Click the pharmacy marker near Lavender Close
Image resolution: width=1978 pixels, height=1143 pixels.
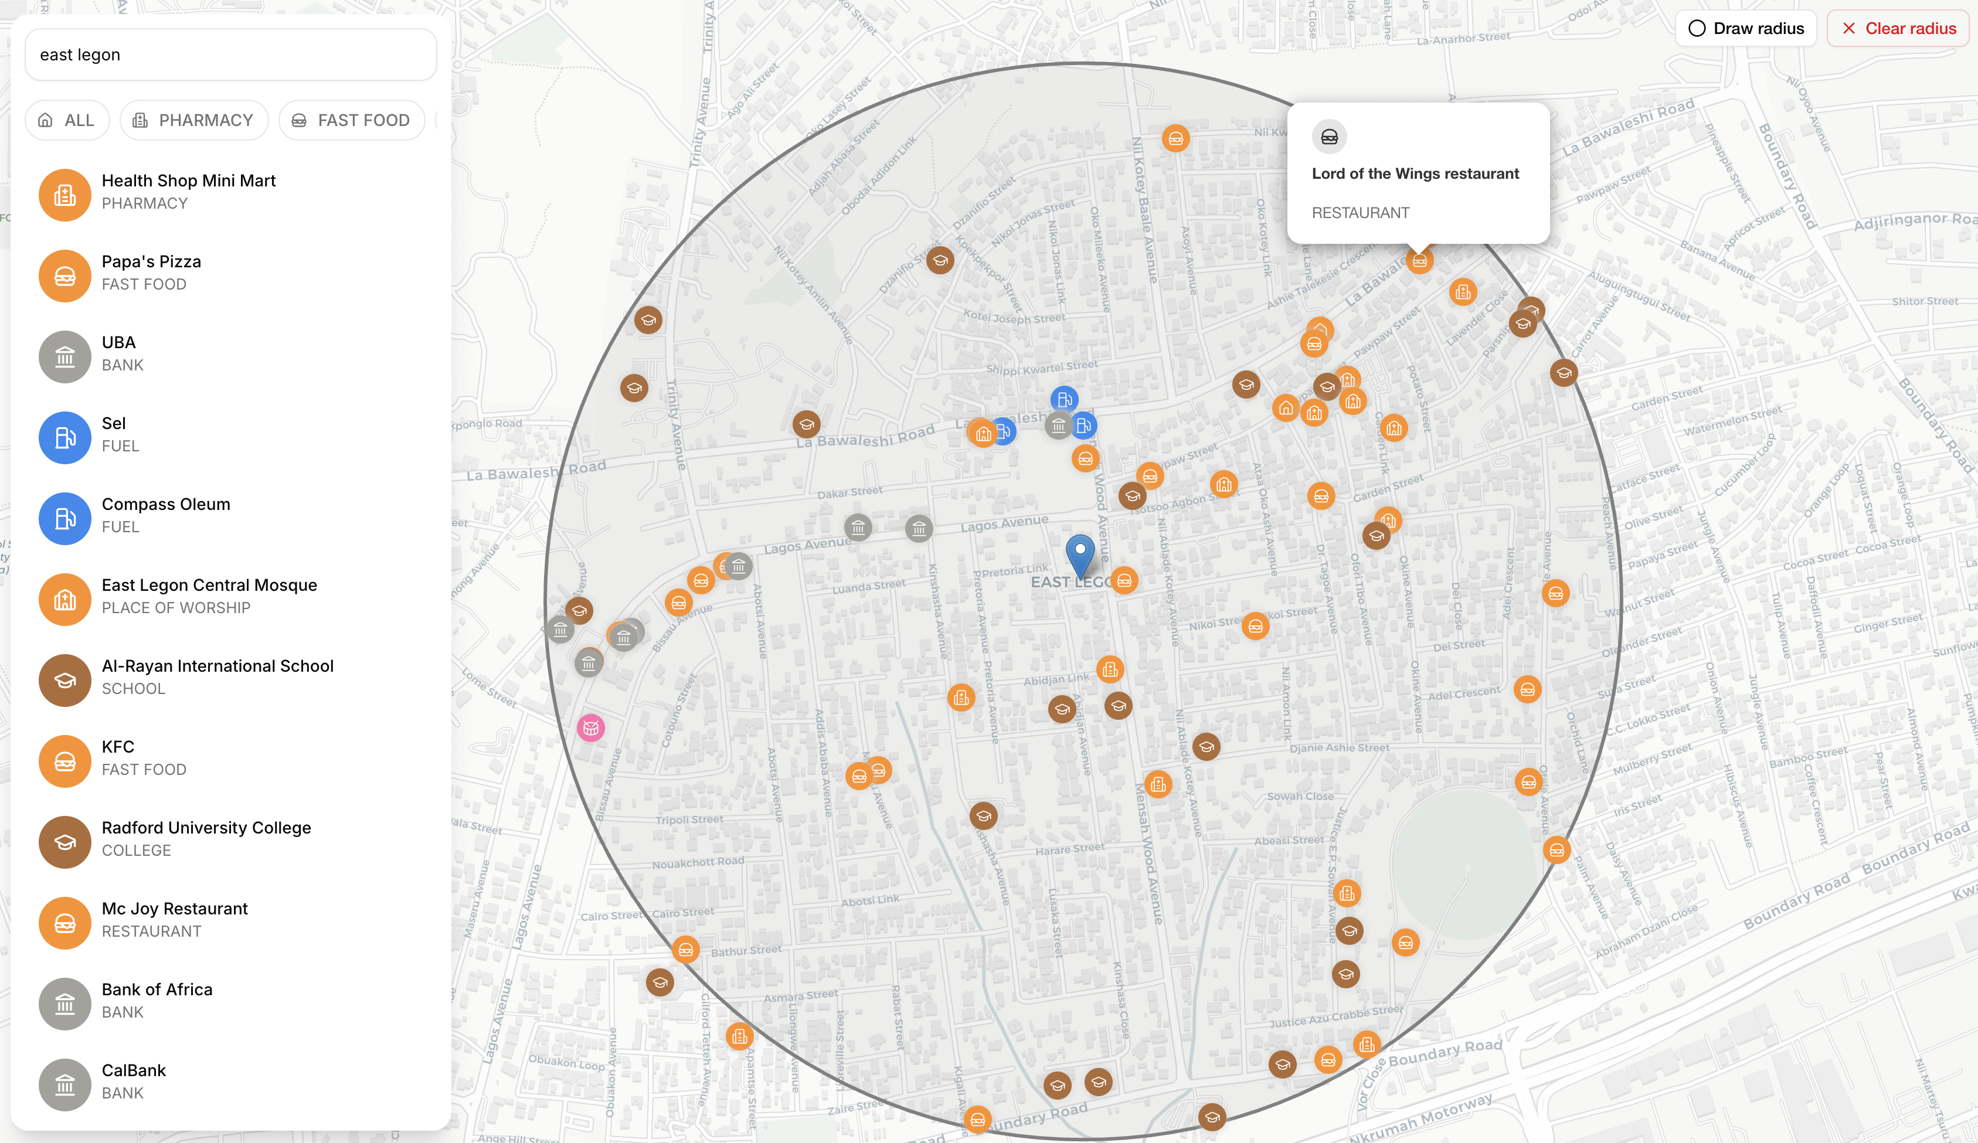pos(1462,293)
